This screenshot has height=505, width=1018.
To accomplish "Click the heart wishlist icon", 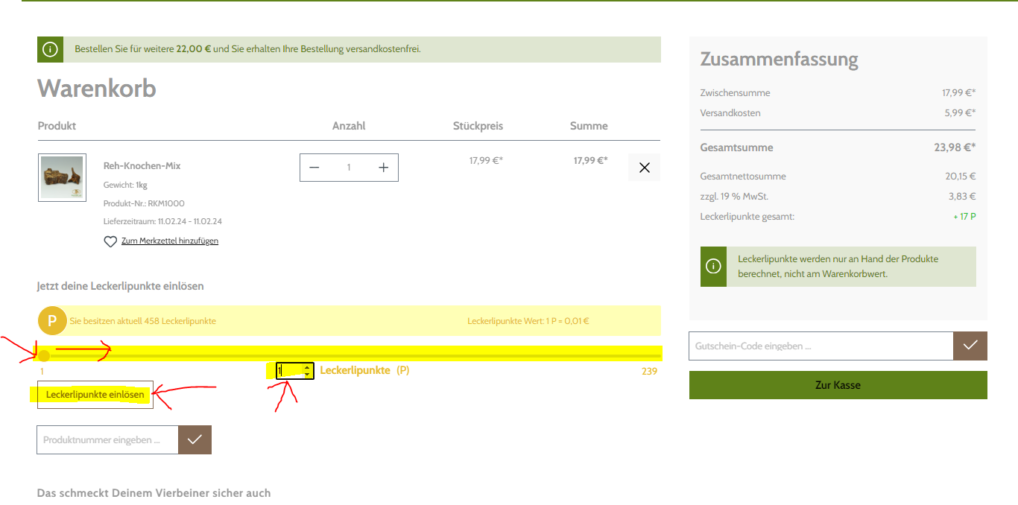I will tap(110, 241).
